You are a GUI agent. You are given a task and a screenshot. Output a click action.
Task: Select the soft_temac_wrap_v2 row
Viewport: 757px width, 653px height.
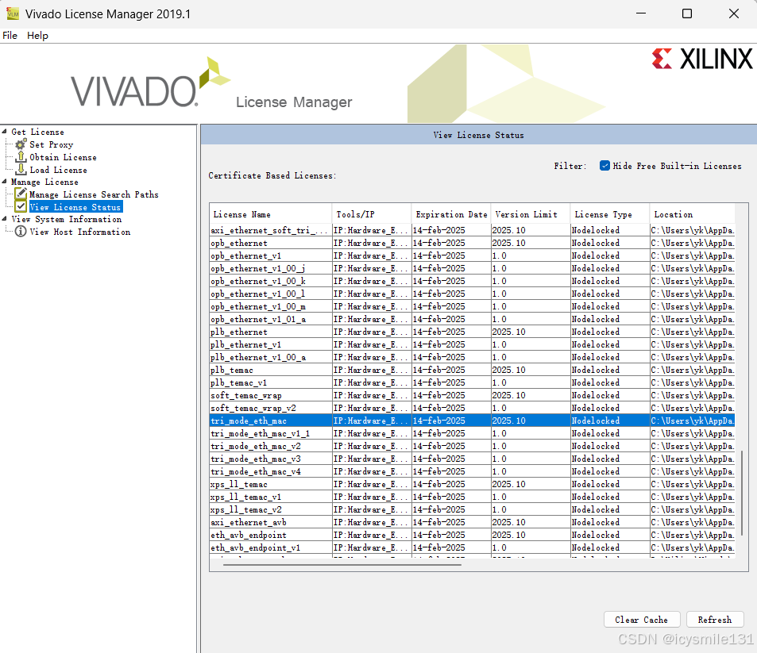pos(472,408)
